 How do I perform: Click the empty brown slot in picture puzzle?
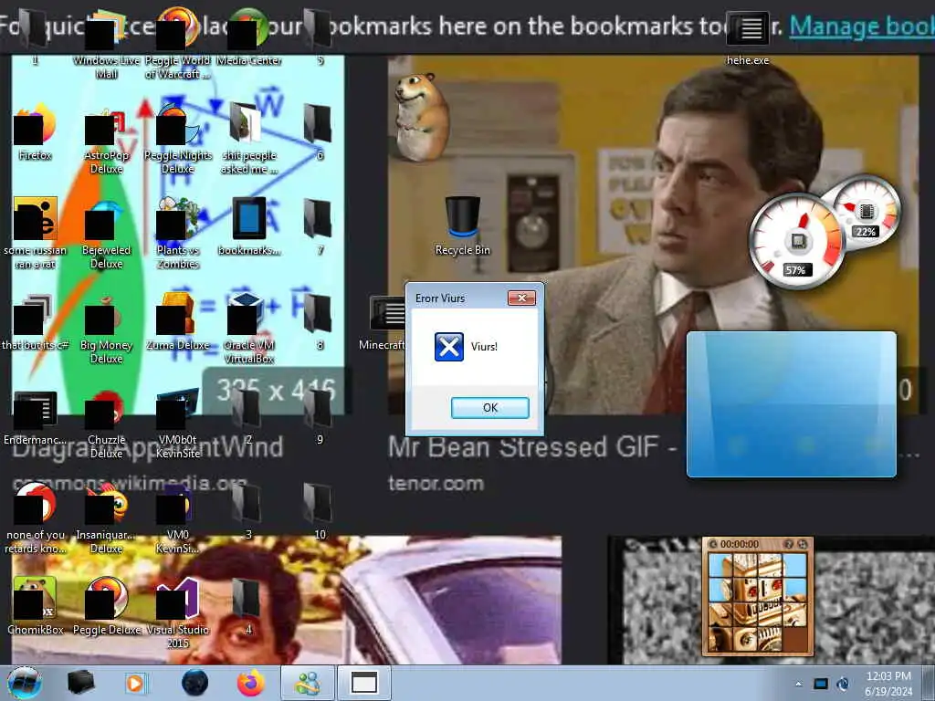pyautogui.click(x=794, y=638)
